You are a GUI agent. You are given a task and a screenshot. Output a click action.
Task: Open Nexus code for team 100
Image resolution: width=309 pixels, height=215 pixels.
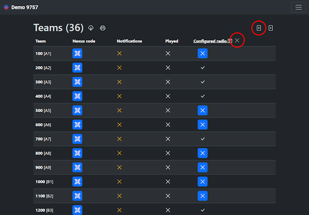click(x=77, y=53)
